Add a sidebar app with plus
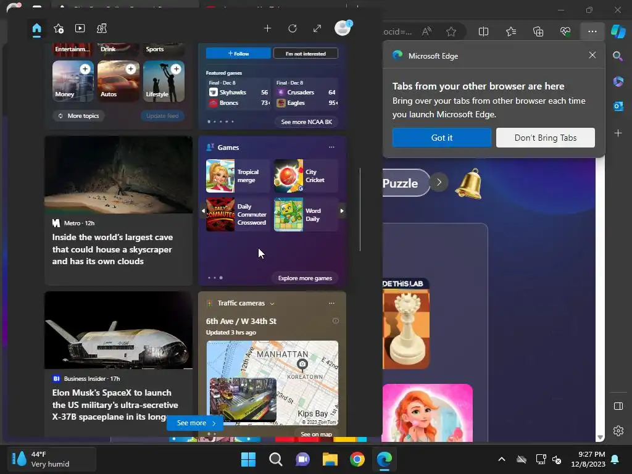This screenshot has width=632, height=474. click(x=618, y=133)
